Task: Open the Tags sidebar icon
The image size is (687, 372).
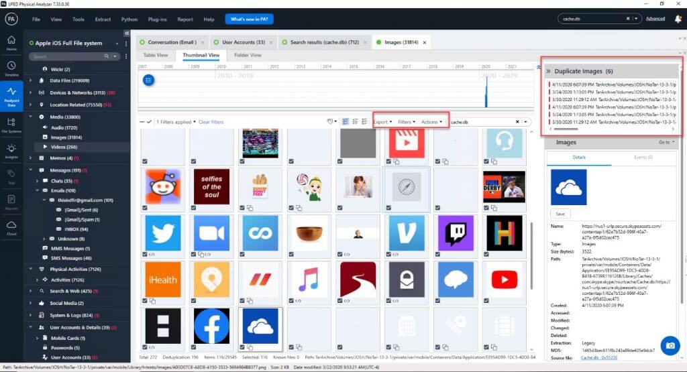Action: click(11, 176)
